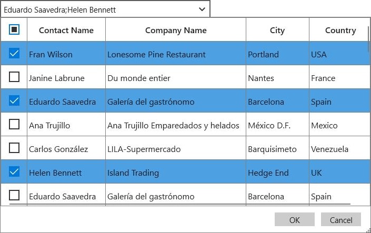Check the Carlos González row checkbox
371x233 pixels.
click(14, 148)
